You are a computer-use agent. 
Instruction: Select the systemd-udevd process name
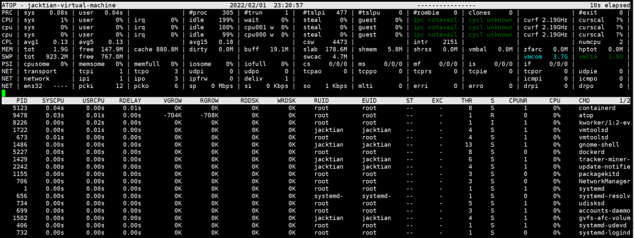click(602, 226)
